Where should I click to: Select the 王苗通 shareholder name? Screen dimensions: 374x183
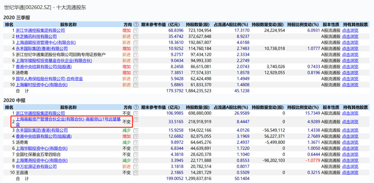[x=22, y=172]
